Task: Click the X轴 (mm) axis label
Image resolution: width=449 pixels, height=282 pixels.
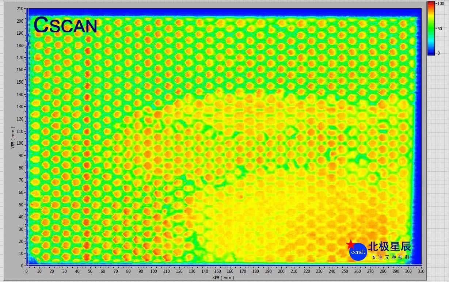Action: pyautogui.click(x=223, y=278)
